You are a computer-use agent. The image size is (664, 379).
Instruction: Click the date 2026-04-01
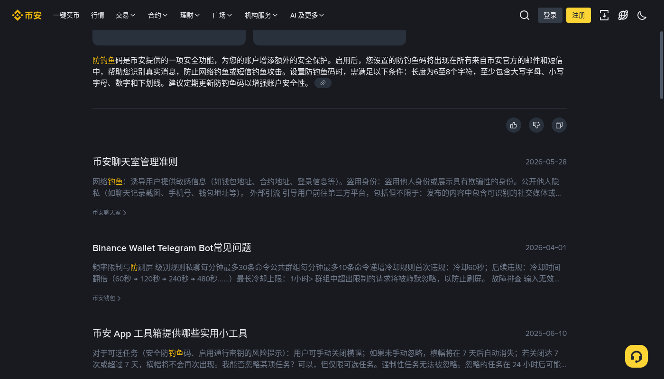546,248
